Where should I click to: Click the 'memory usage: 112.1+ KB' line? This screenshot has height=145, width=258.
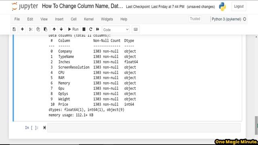coord(71,115)
